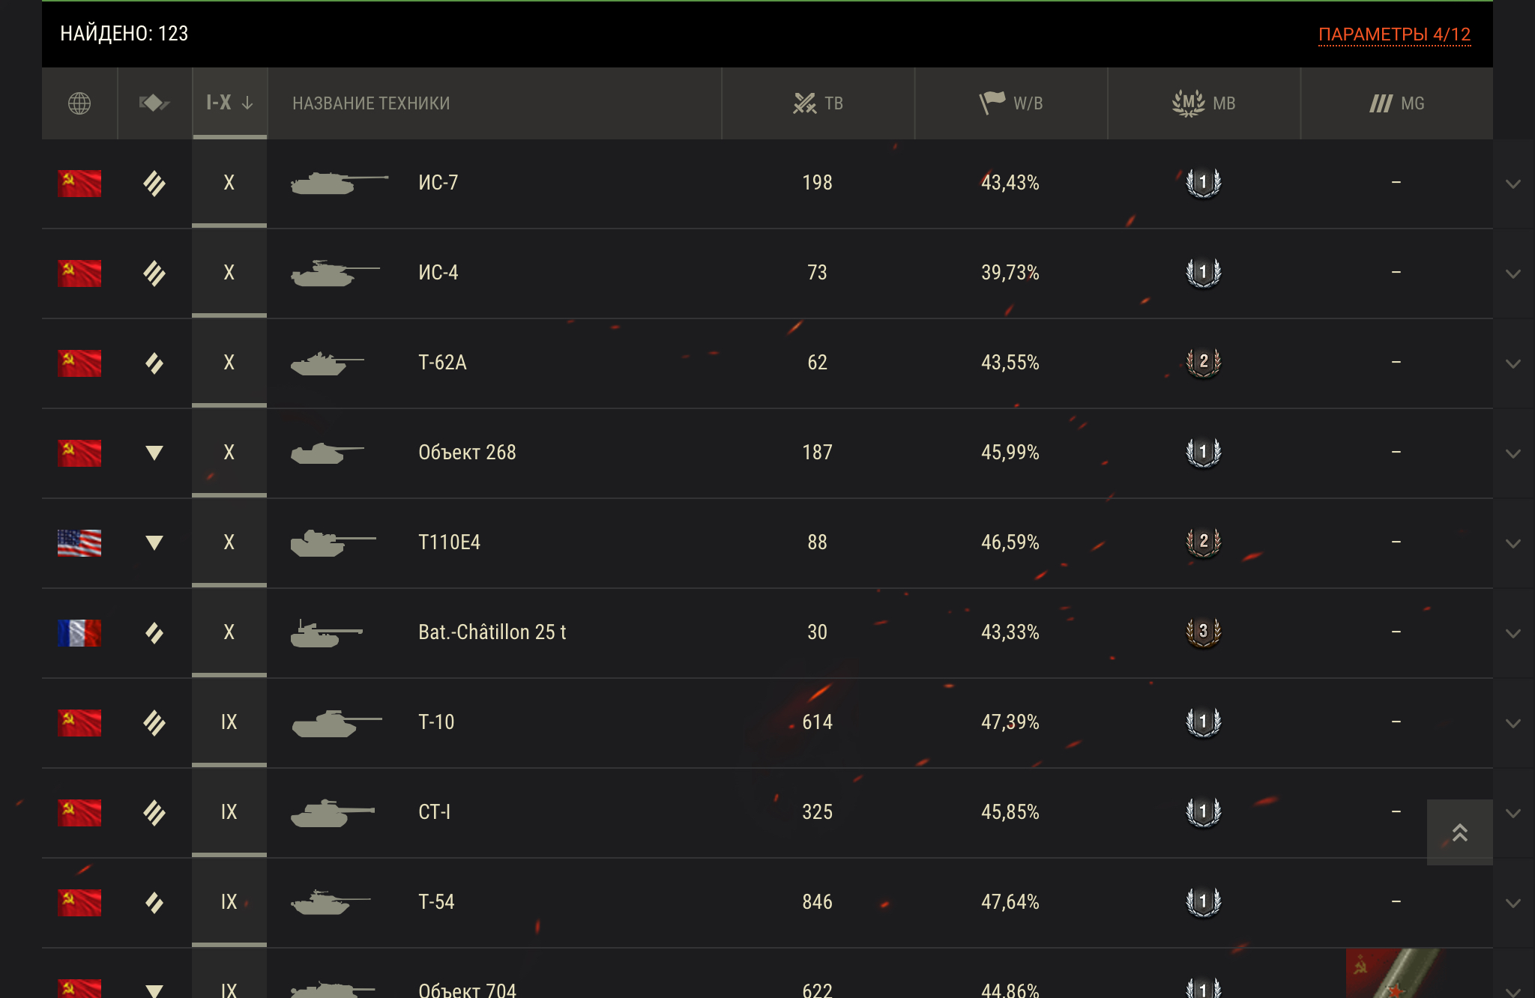The width and height of the screenshot is (1535, 998).
Task: Sort by battles count ТВ column
Action: click(818, 103)
